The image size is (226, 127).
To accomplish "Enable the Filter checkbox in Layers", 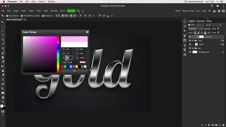I will (189, 25).
